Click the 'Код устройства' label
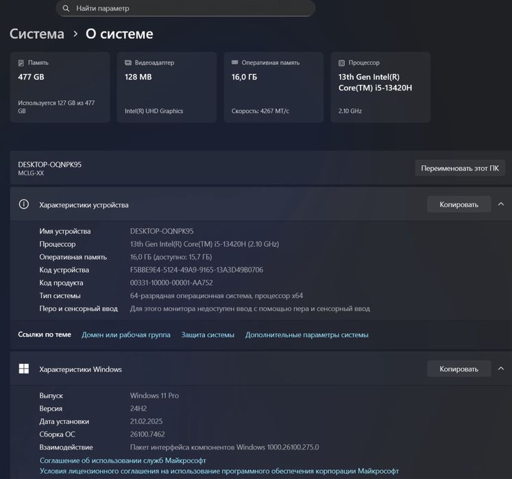The height and width of the screenshot is (479, 512). click(x=64, y=270)
